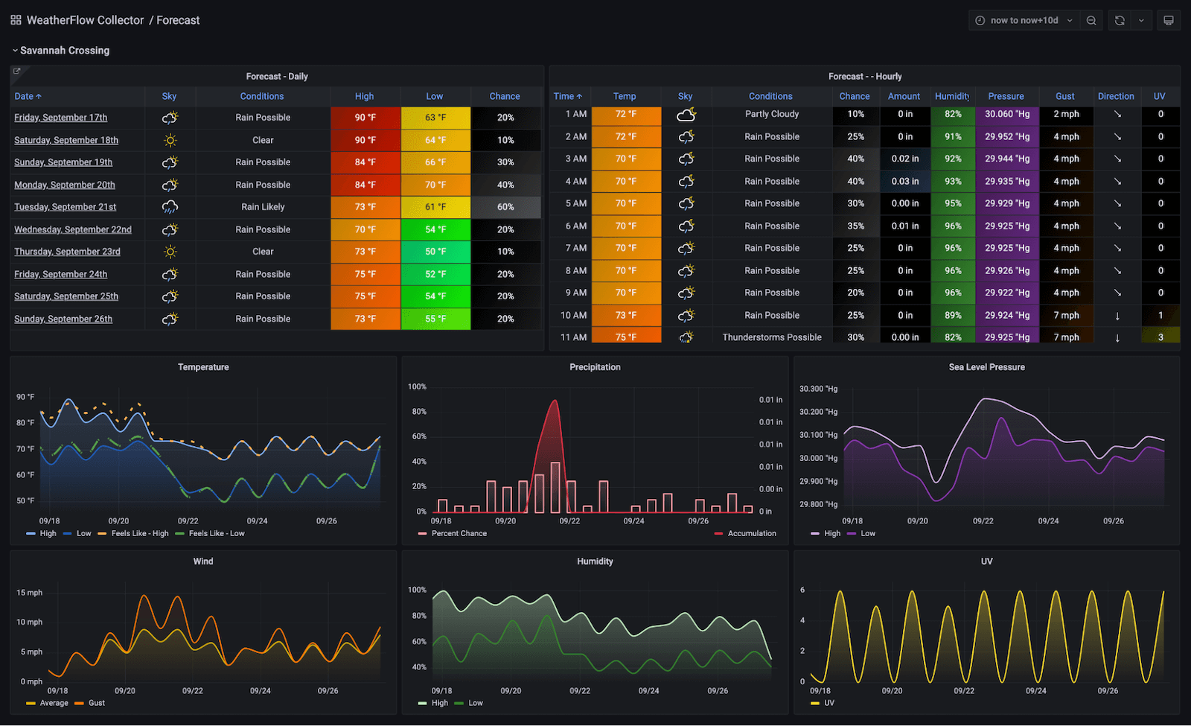Click the sunny sky icon for Saturday September 18th
Image resolution: width=1191 pixels, height=726 pixels.
click(x=169, y=140)
